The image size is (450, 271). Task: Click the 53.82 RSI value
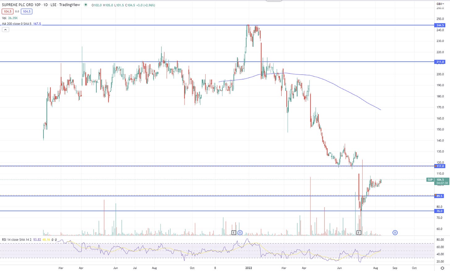(x=37, y=240)
